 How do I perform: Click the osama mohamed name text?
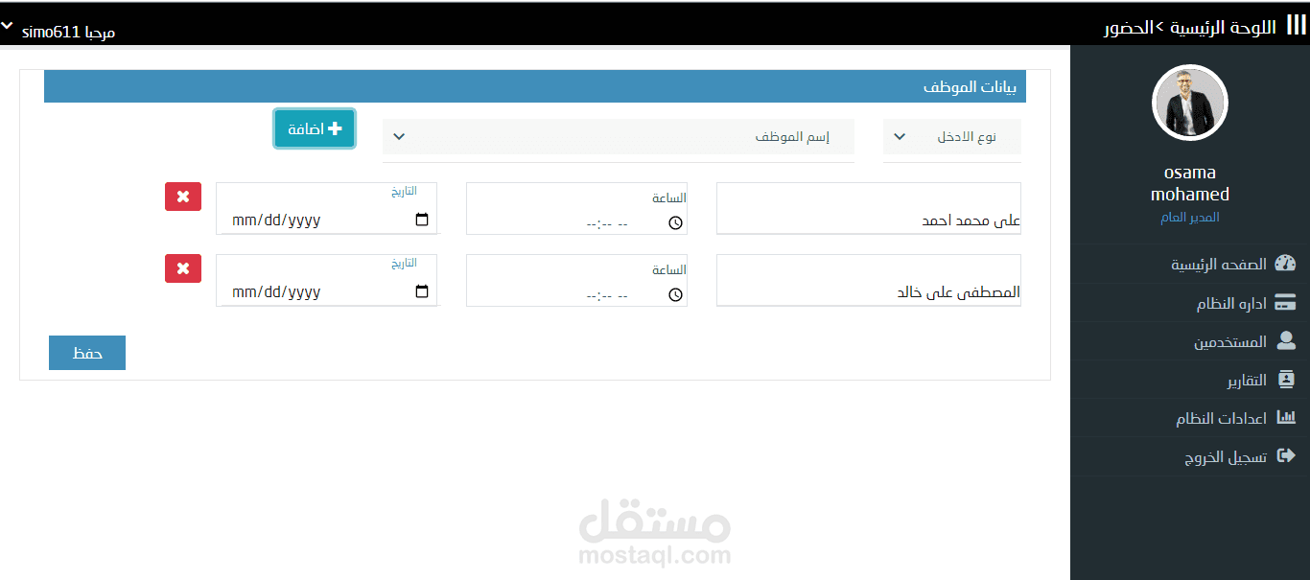(1190, 183)
